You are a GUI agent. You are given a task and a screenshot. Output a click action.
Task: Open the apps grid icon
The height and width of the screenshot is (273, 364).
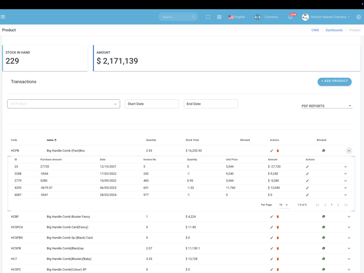click(219, 17)
